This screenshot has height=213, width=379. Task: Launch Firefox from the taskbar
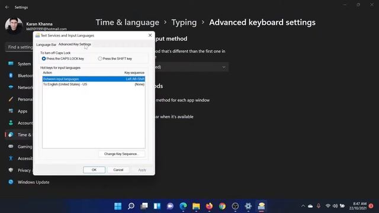pos(209,206)
